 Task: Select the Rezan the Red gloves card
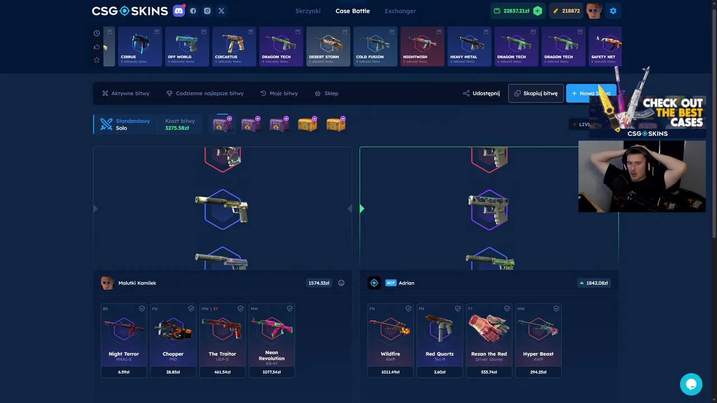pyautogui.click(x=489, y=341)
